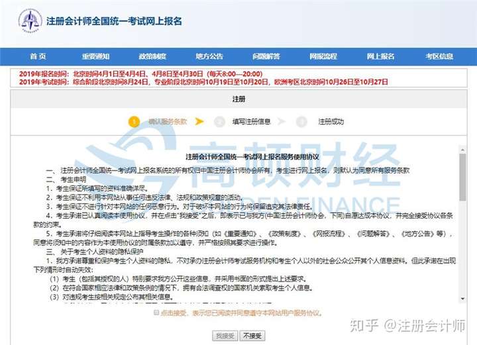
Task: Open 网报流程 navigation item
Action: pyautogui.click(x=323, y=56)
